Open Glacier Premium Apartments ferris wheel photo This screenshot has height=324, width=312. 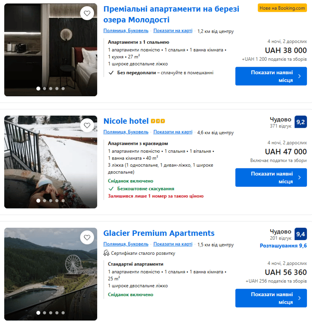(x=51, y=274)
